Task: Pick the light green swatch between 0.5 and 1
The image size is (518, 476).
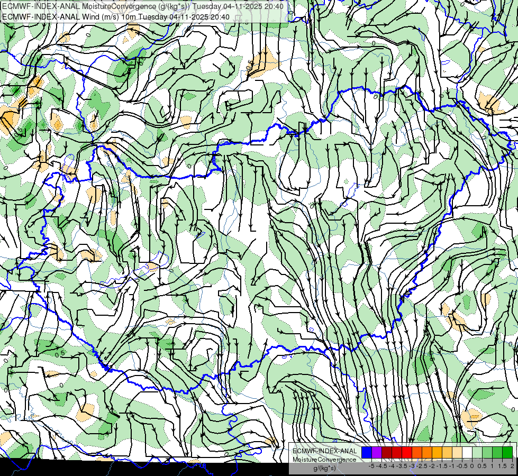Action: click(487, 452)
